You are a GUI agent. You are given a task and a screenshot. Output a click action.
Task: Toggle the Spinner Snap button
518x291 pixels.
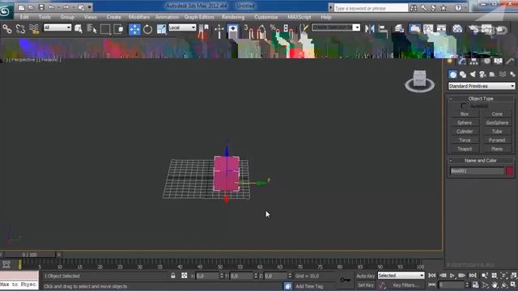(287, 31)
